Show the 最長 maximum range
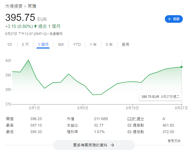 point(126,44)
